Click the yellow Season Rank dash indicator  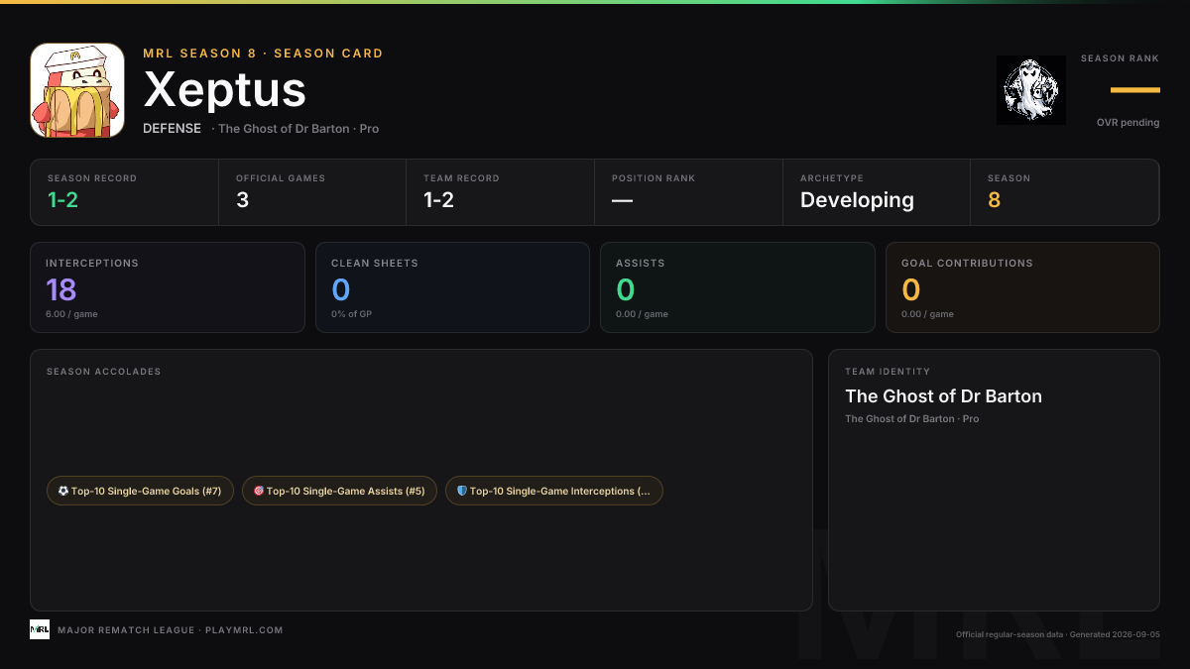(1134, 90)
